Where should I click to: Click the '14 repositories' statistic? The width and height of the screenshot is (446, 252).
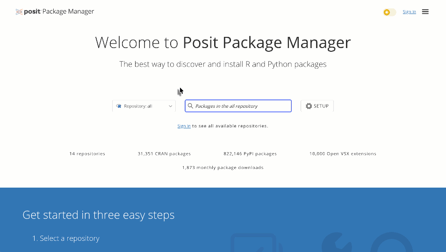click(x=87, y=154)
